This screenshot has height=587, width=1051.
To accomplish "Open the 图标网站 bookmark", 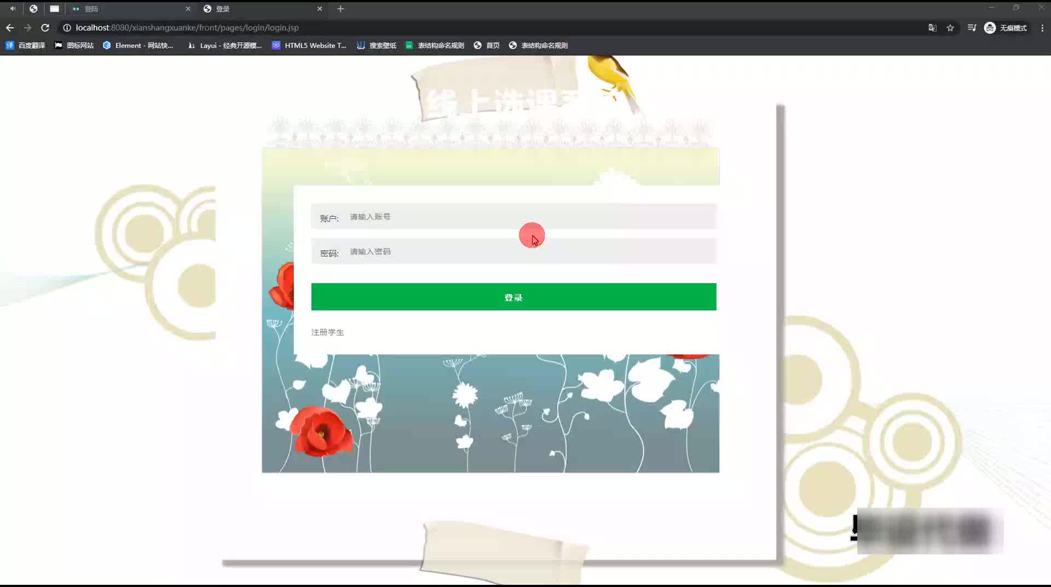I will 74,45.
